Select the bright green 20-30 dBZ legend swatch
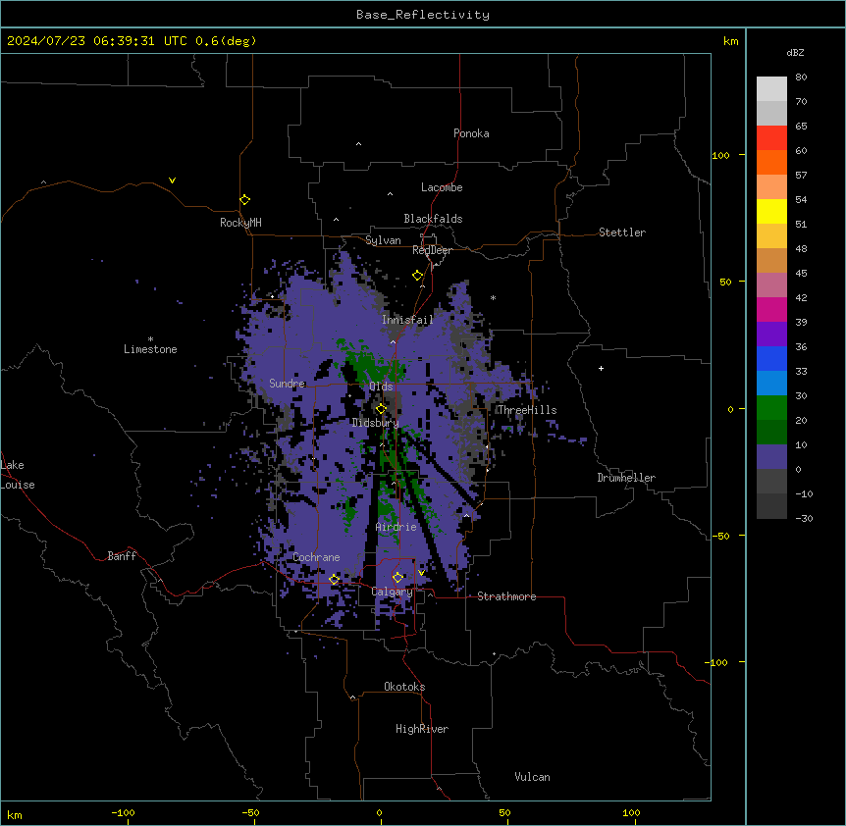Image resolution: width=846 pixels, height=826 pixels. [x=771, y=408]
